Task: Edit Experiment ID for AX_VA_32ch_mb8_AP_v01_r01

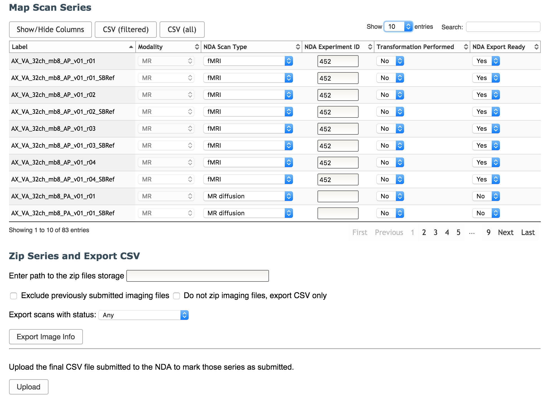Action: coord(338,61)
